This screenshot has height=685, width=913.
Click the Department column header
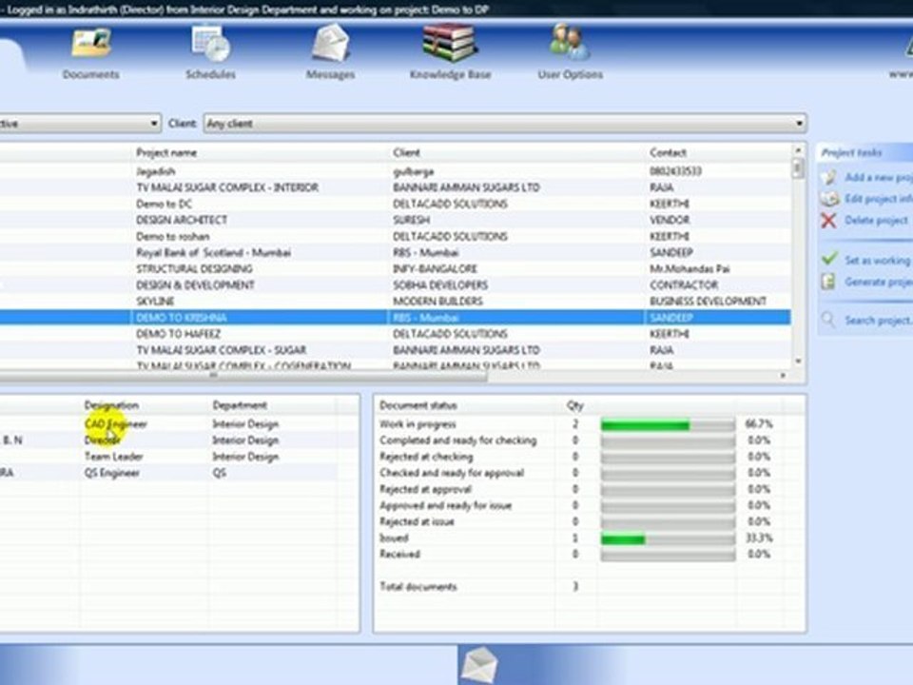coord(240,405)
